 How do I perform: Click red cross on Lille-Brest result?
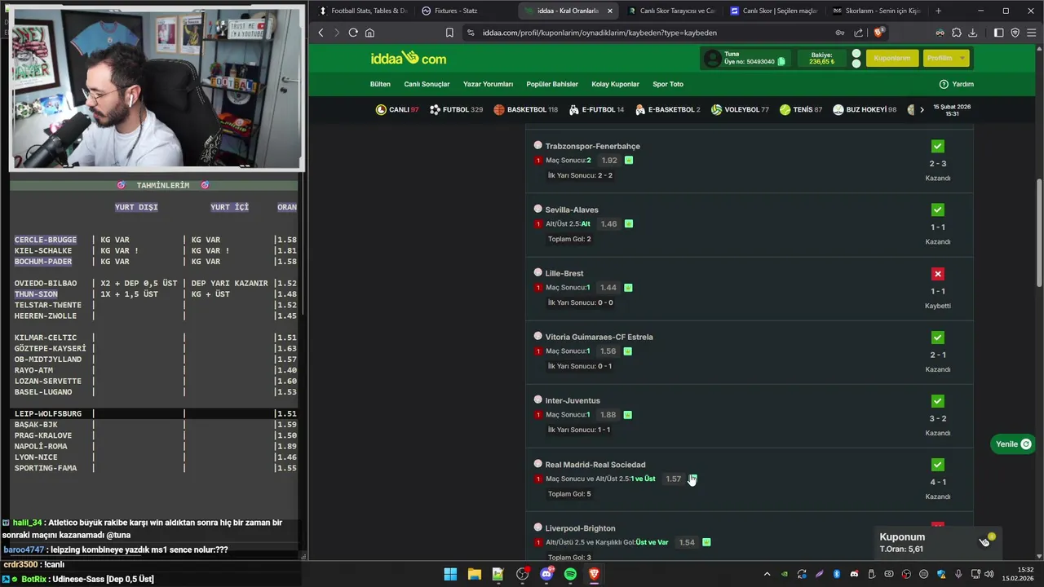(x=938, y=274)
